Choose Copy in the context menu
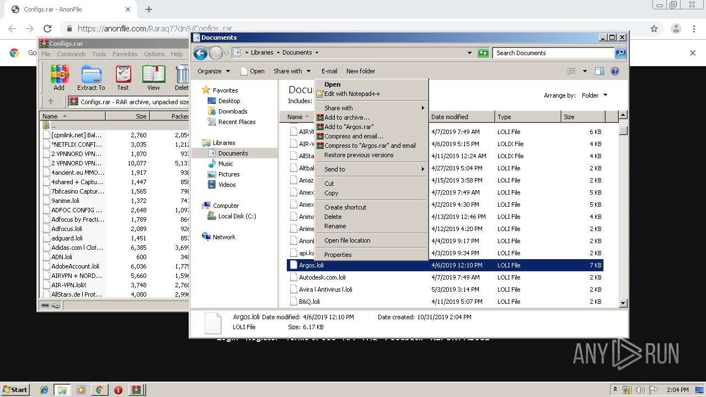This screenshot has width=706, height=397. coord(371,193)
